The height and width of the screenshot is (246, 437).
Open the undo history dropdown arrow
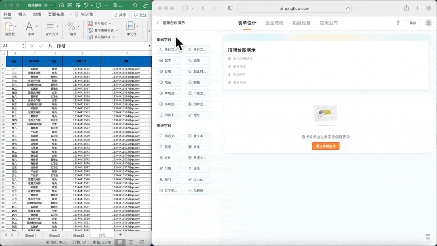[x=92, y=5]
